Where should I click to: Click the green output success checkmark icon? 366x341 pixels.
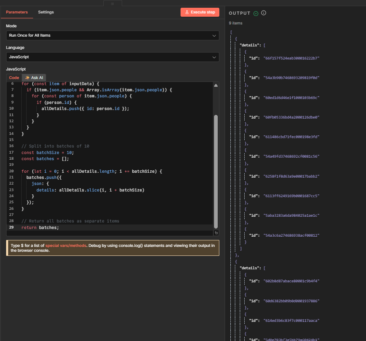[x=256, y=13]
